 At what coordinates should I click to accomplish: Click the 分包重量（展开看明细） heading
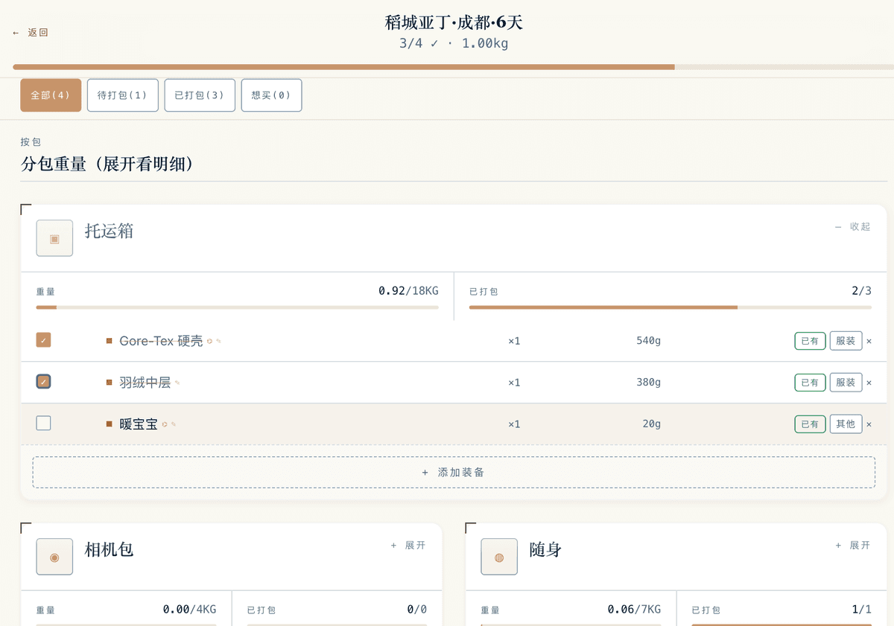click(107, 164)
